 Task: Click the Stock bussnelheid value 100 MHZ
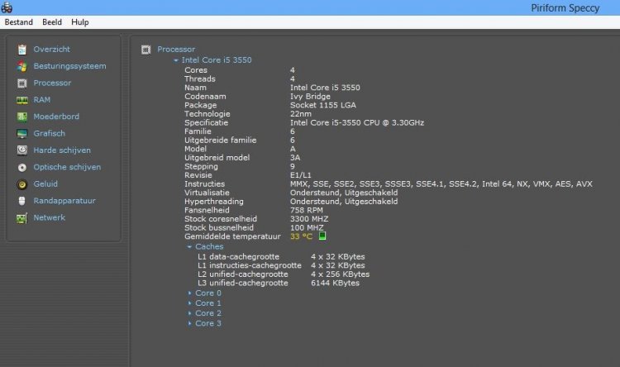pyautogui.click(x=307, y=228)
